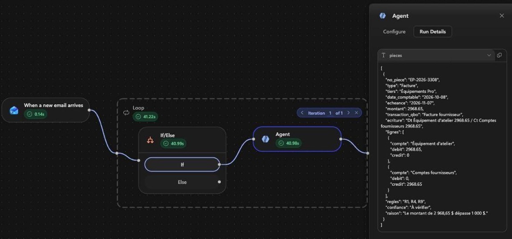Click the "regles" R1, R4, R9 line

[x=406, y=202]
